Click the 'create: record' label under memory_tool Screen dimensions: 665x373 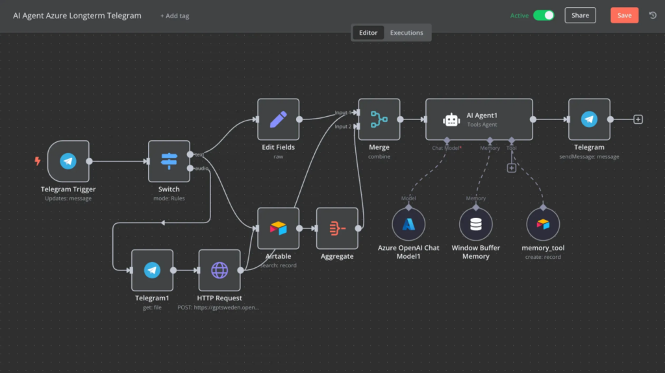(543, 257)
